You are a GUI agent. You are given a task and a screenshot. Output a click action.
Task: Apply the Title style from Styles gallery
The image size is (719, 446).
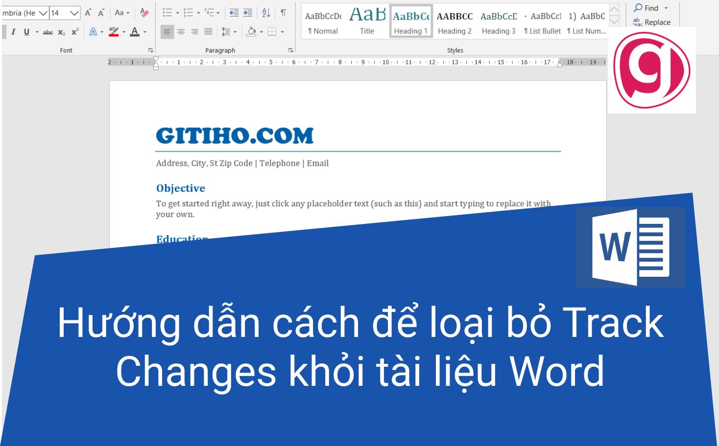[x=367, y=20]
